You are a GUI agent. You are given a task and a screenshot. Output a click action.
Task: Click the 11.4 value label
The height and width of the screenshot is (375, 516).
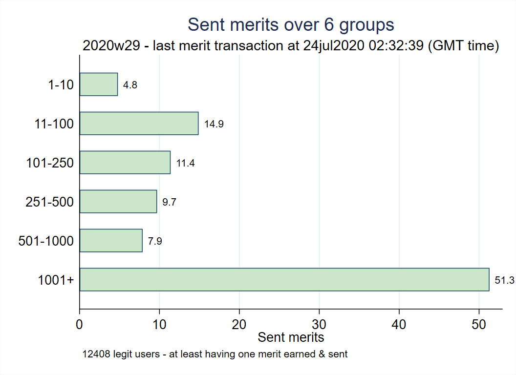[186, 163]
